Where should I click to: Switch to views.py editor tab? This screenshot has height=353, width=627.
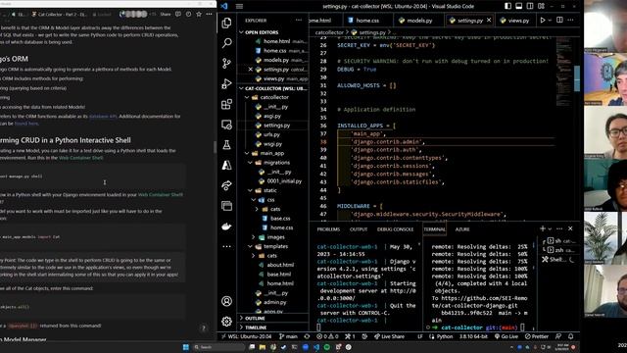coord(515,20)
